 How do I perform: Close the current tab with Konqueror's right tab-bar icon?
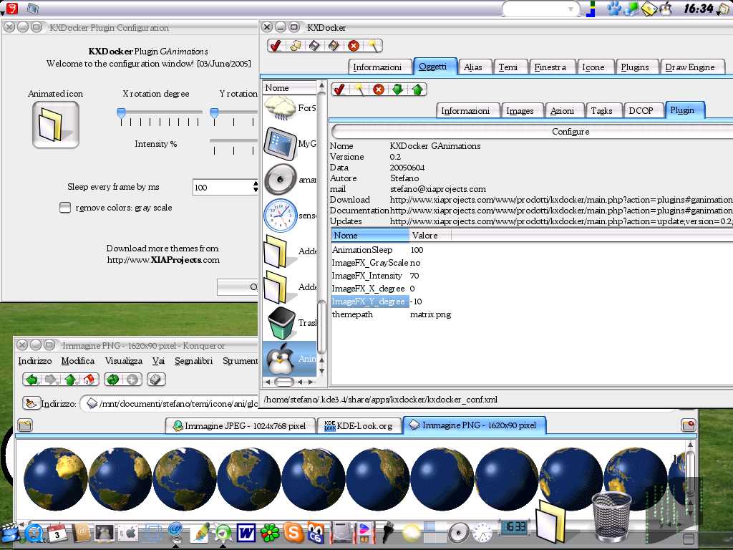tap(689, 425)
